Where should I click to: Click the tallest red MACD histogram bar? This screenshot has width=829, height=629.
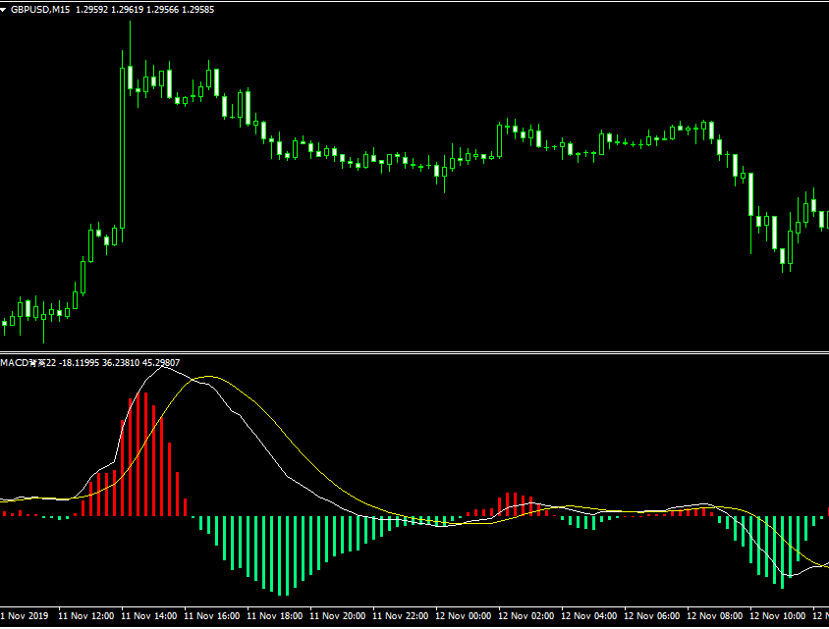point(145,453)
